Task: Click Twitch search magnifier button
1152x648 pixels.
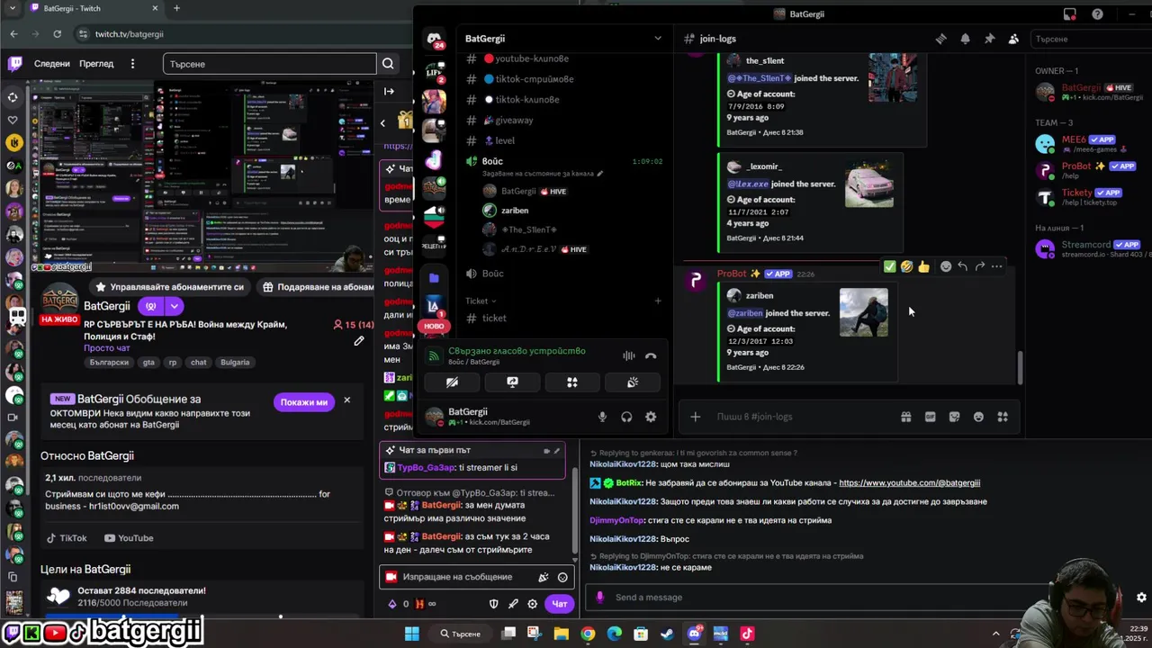Action: click(x=388, y=64)
